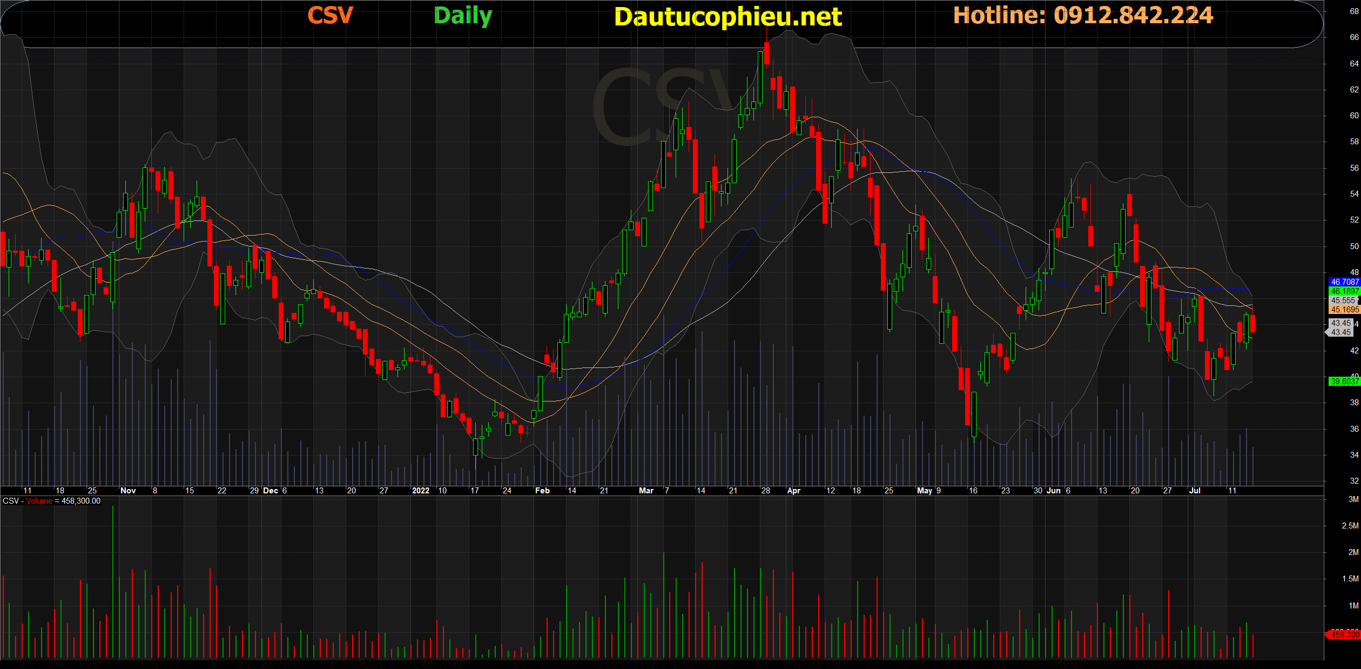
Task: Select the blue 46.7087 price tag
Action: 1344,282
